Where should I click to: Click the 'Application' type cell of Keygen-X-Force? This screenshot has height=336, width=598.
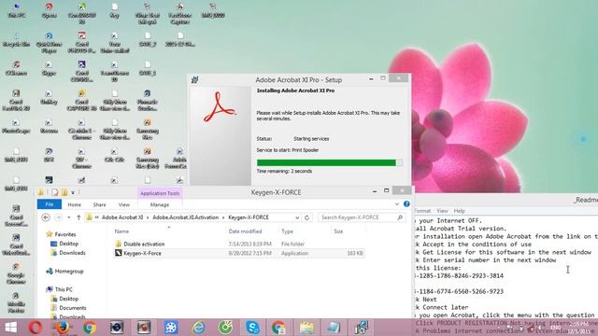[295, 253]
